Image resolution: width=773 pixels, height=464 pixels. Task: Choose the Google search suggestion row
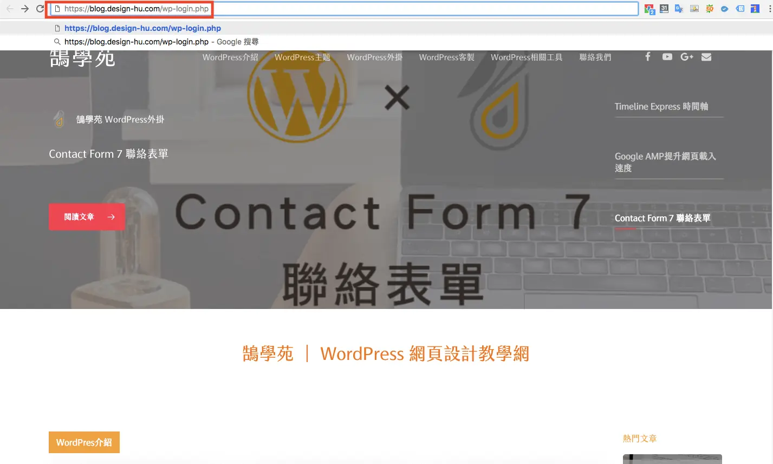coord(386,42)
